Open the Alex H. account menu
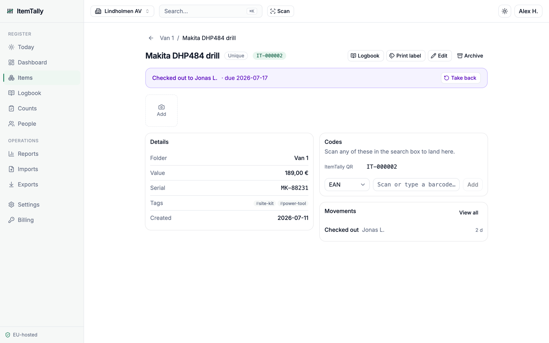The height and width of the screenshot is (343, 549). pyautogui.click(x=528, y=11)
